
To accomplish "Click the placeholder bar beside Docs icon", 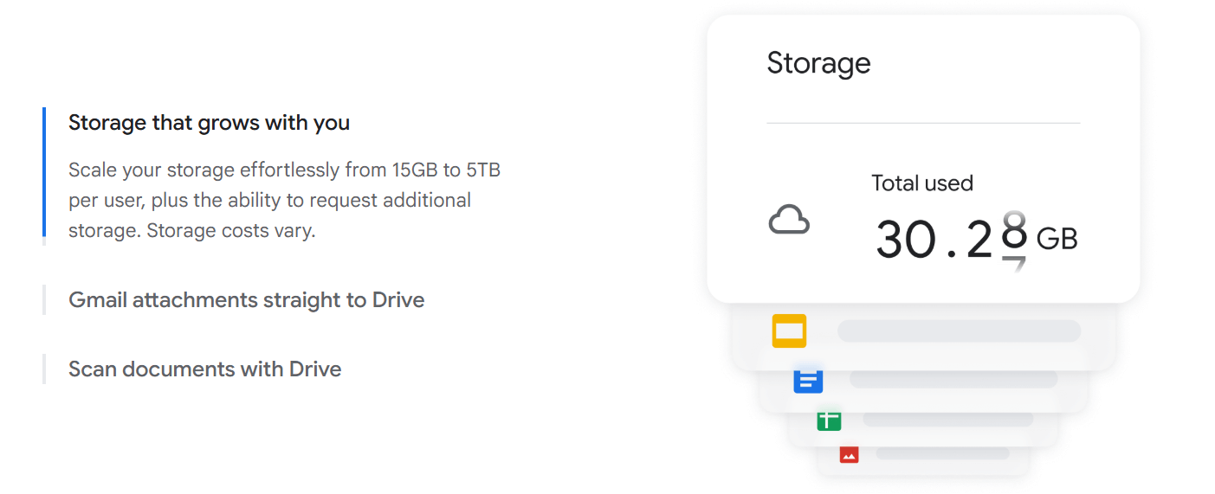I will 953,379.
